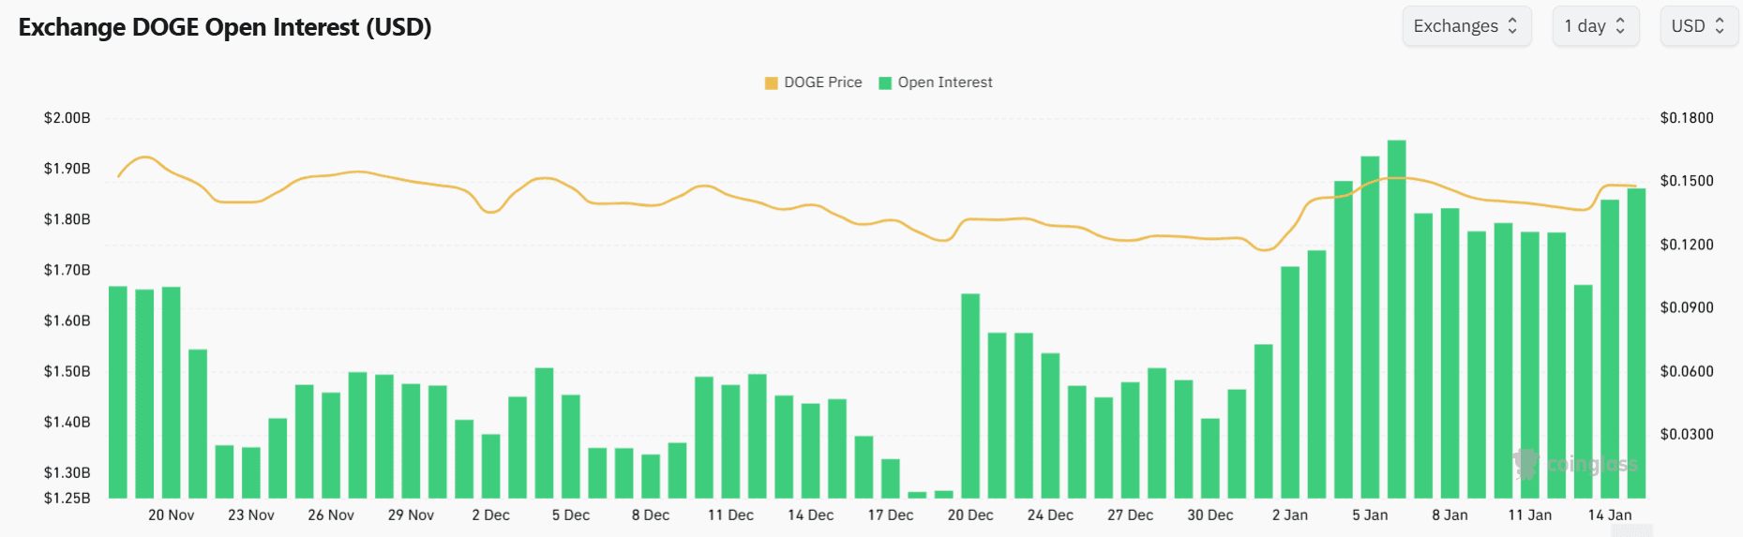Click the chevron arrows on 1 day selector
This screenshot has height=537, width=1743.
pos(1620,26)
